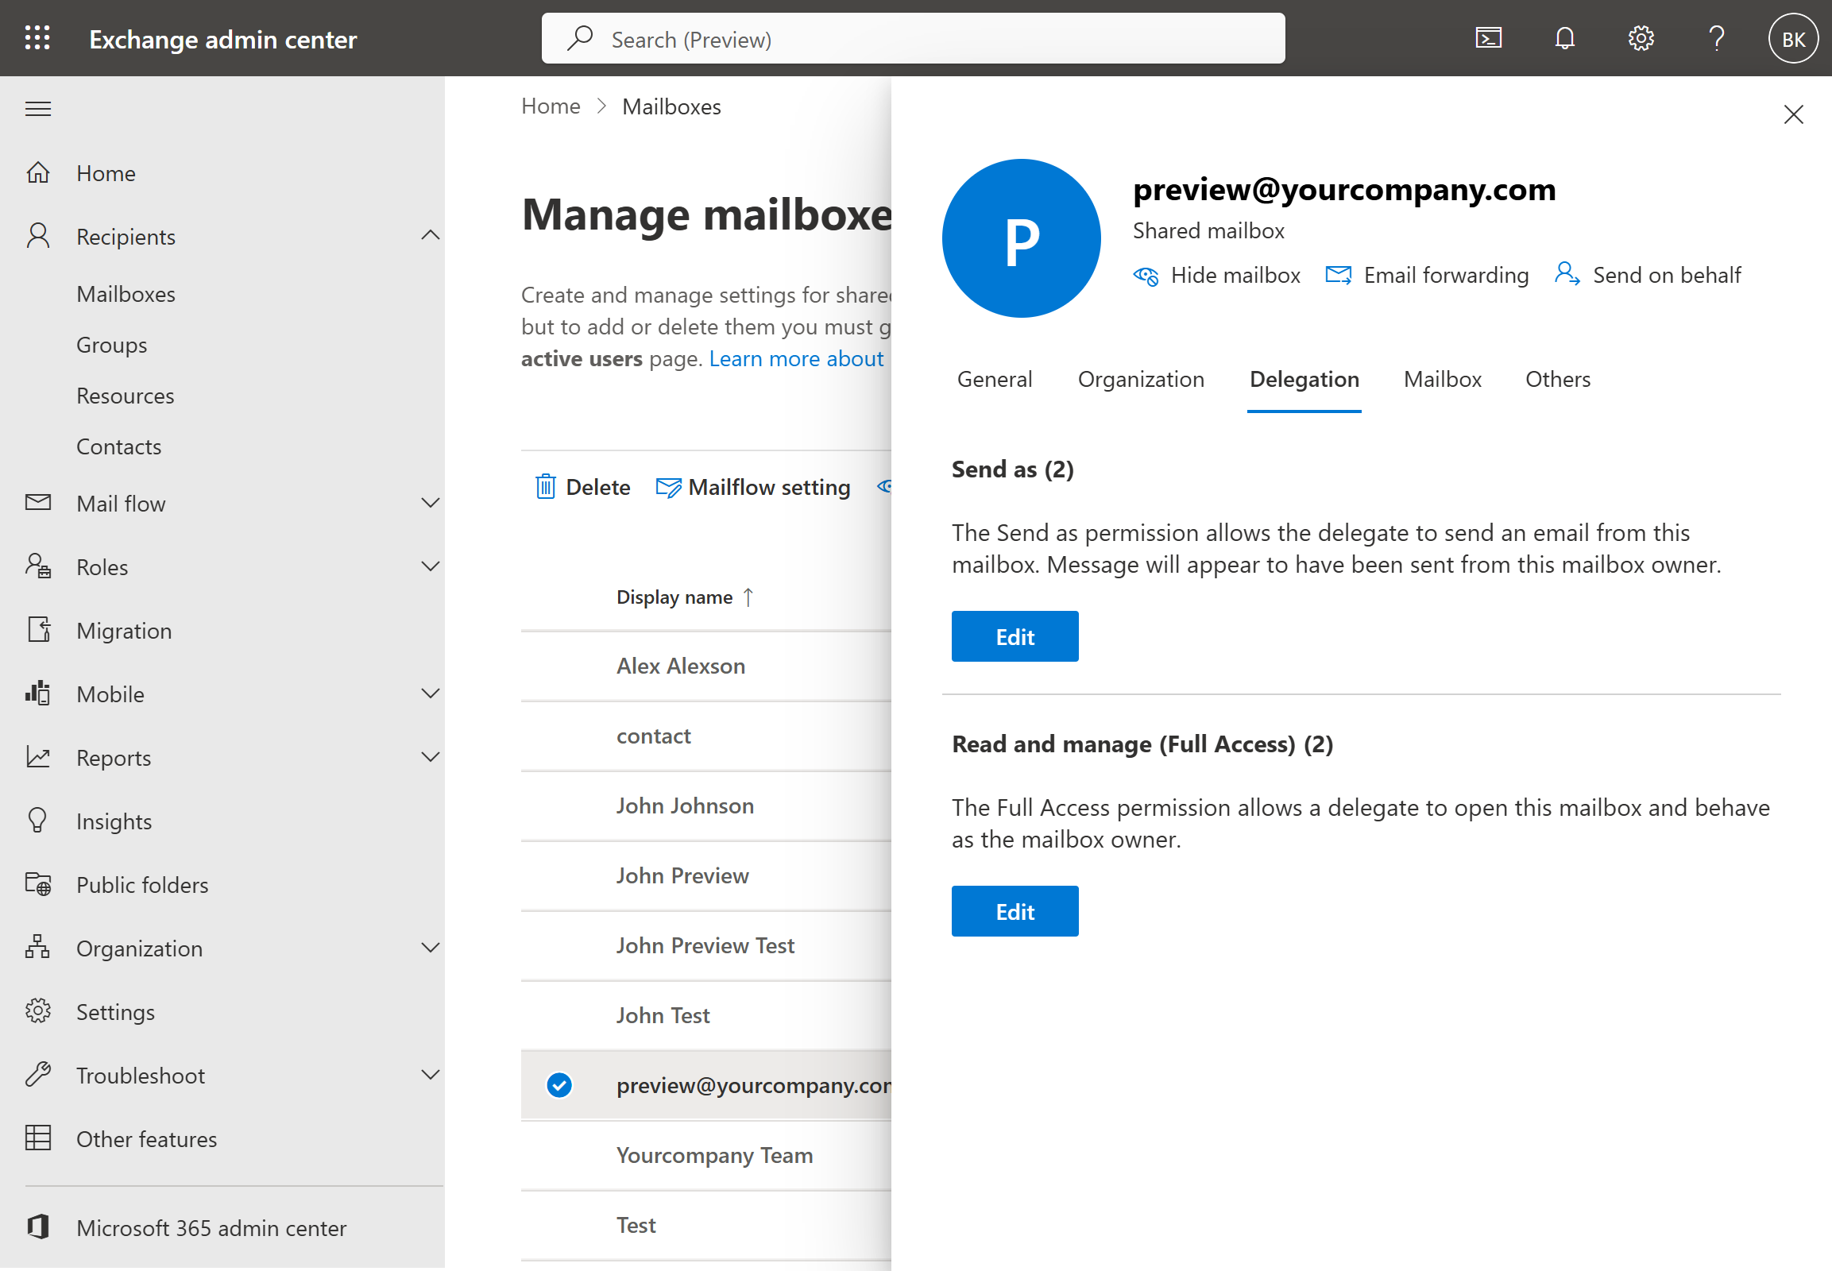
Task: Select the John Preview Test row
Action: (705, 946)
